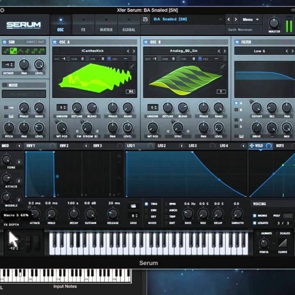Click the envelope RELEASE knob

pyautogui.click(x=113, y=214)
